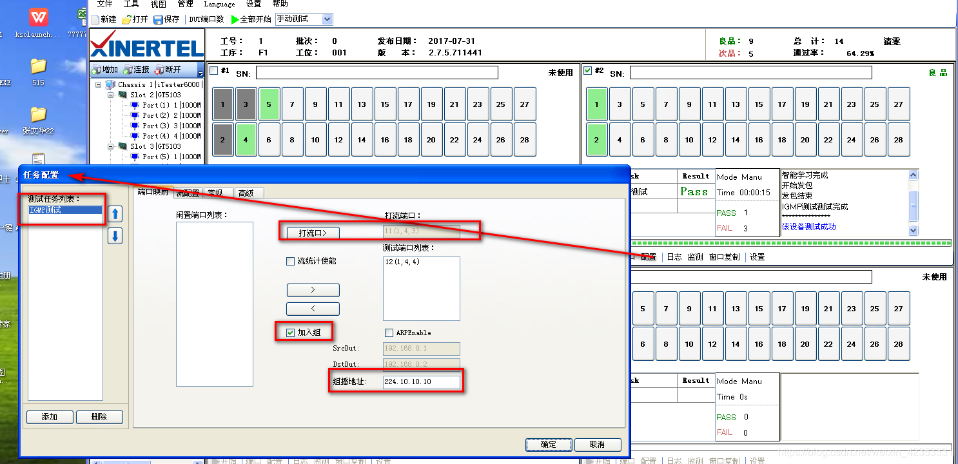Open the 手动测试 mode dropdown
958x464 pixels.
click(x=327, y=19)
